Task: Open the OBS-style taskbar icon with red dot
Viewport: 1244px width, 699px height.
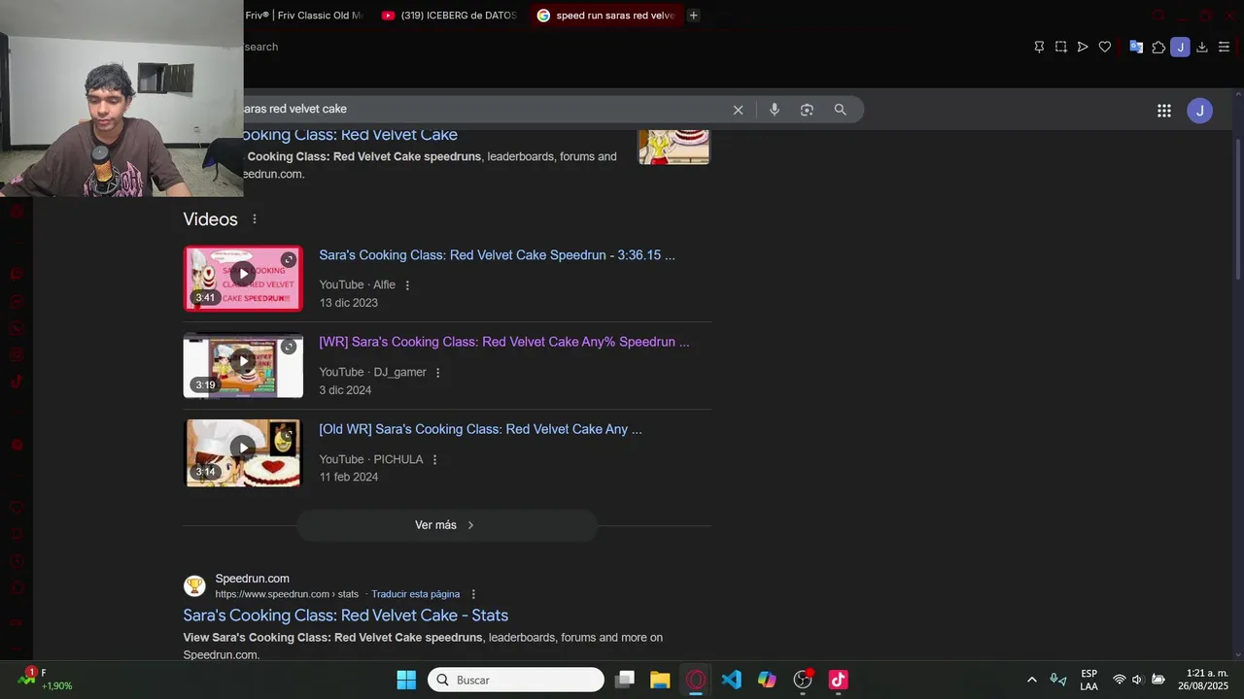Action: [803, 680]
